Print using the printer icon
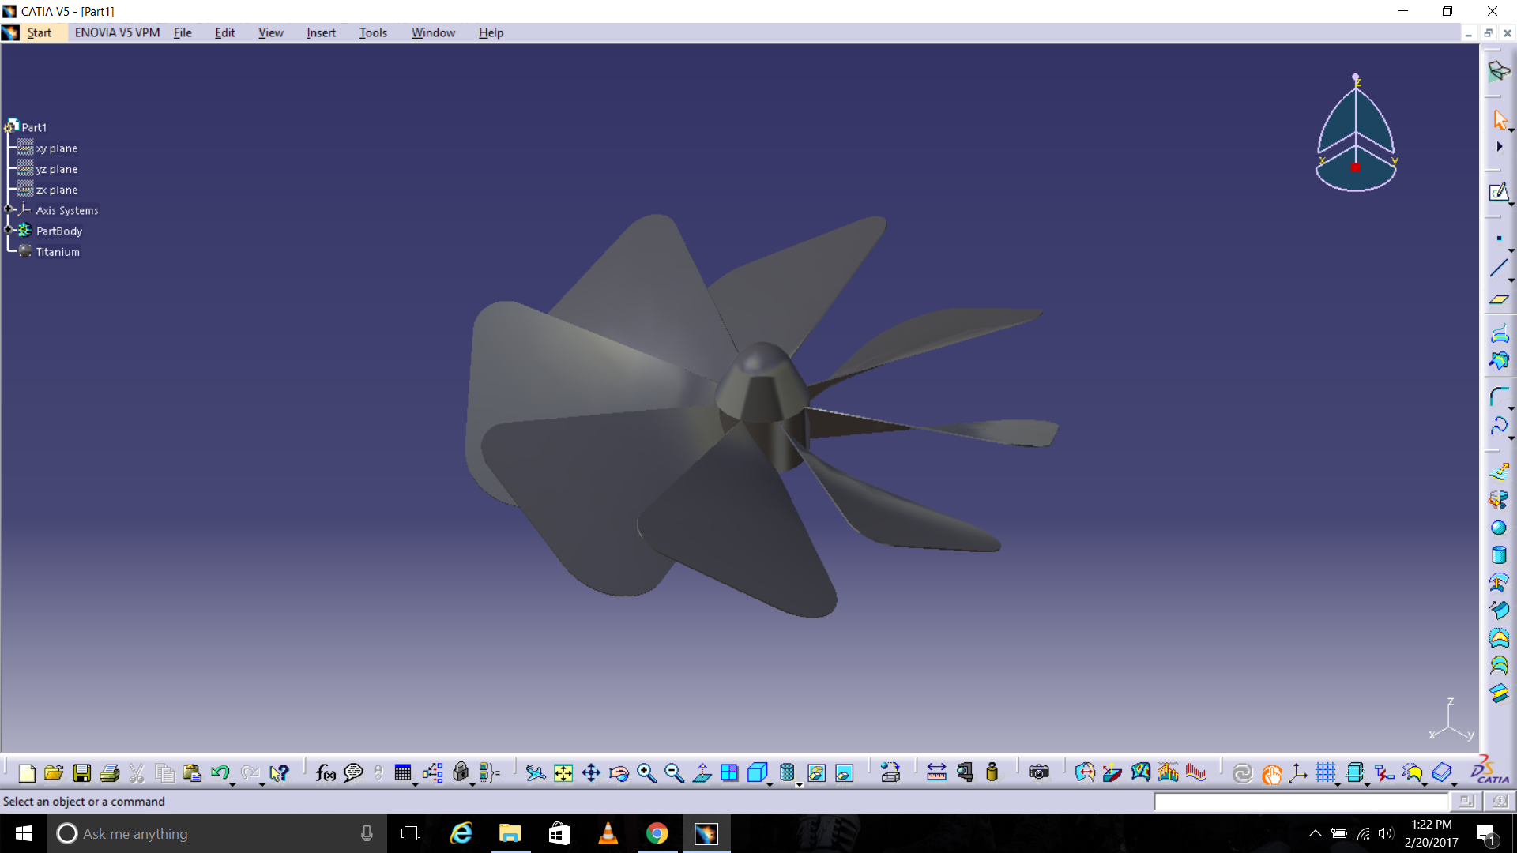Image resolution: width=1517 pixels, height=853 pixels. pos(110,773)
